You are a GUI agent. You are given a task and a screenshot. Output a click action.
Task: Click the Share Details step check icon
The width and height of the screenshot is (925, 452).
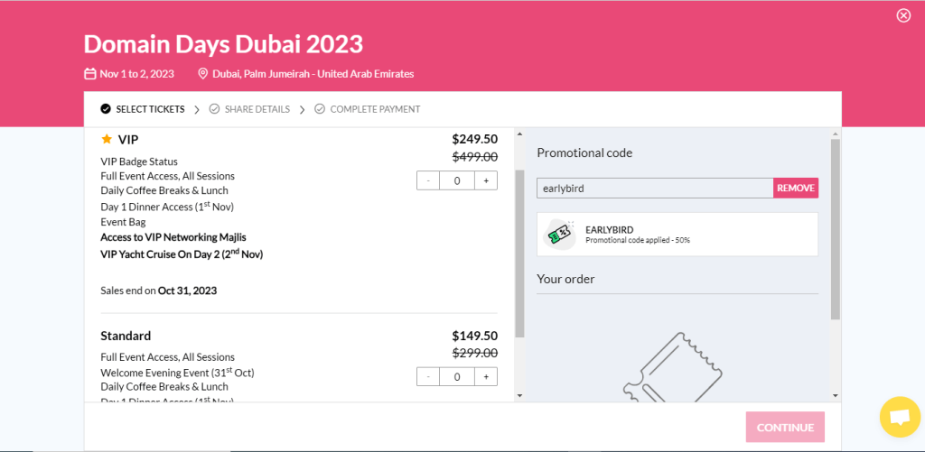[x=214, y=109]
